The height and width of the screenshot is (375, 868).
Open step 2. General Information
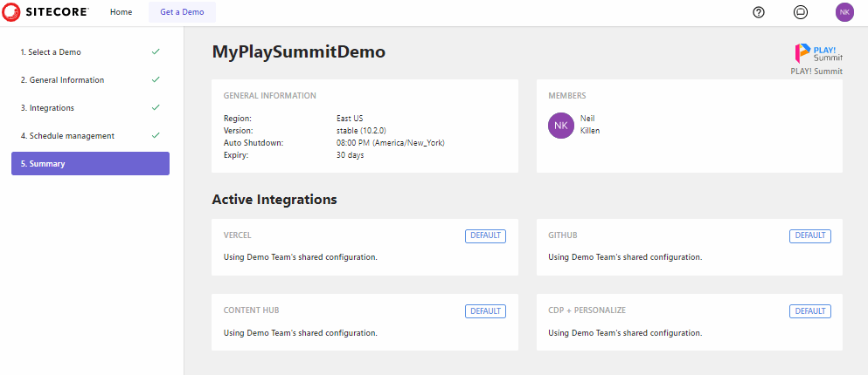[62, 80]
